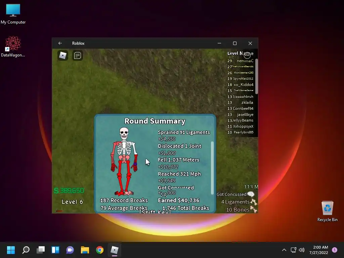The image size is (344, 258).
Task: Click the Roblox window title
Action: click(x=78, y=43)
